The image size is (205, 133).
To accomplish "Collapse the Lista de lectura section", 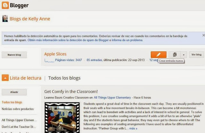I will (x=5, y=78).
